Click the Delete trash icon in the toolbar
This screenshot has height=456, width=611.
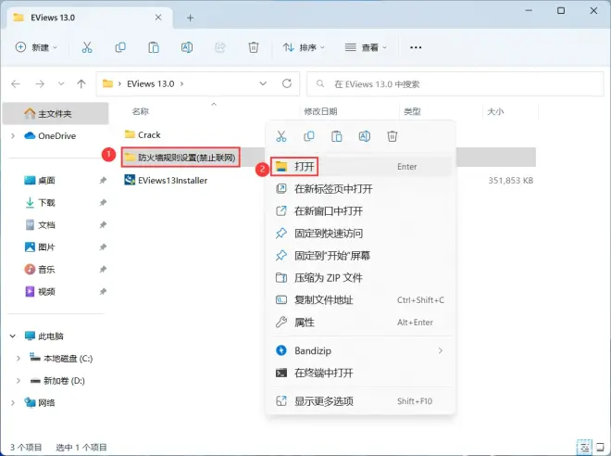(254, 47)
